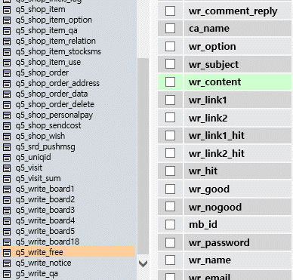The width and height of the screenshot is (293, 280).
Task: Select the g5_write_free table name
Action: [39, 252]
